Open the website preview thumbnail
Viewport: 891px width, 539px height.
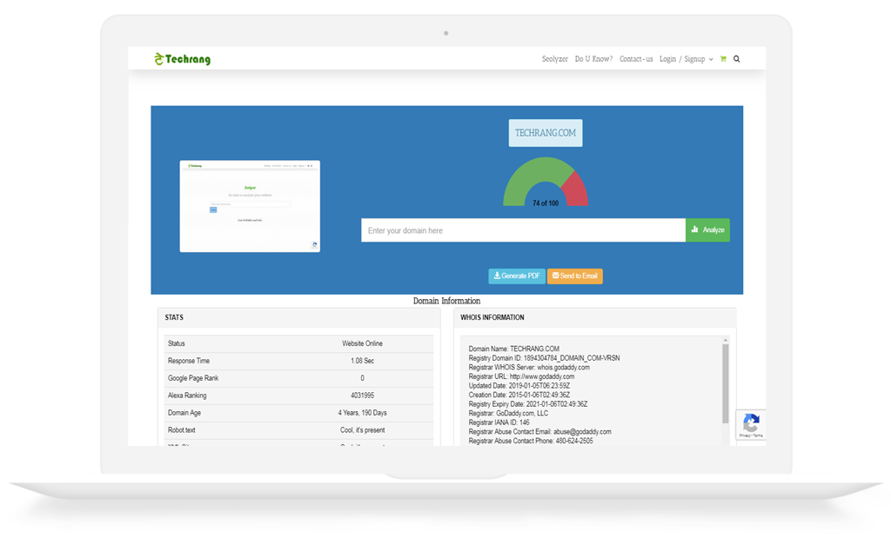pos(250,206)
